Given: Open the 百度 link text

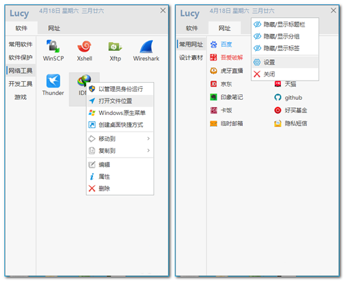Looking at the screenshot, I should [226, 44].
